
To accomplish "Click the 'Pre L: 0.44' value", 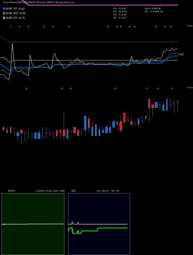I will (120, 15).
